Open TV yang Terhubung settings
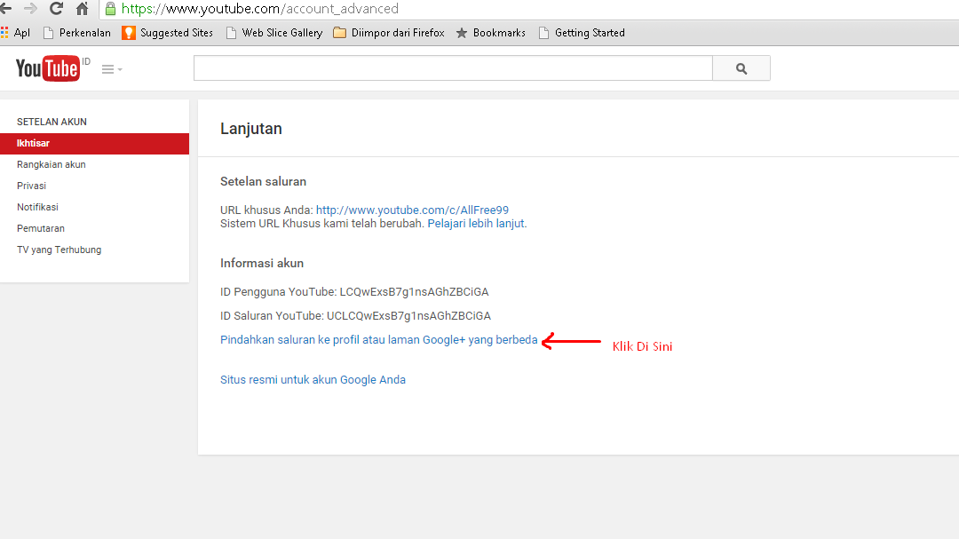 click(59, 250)
